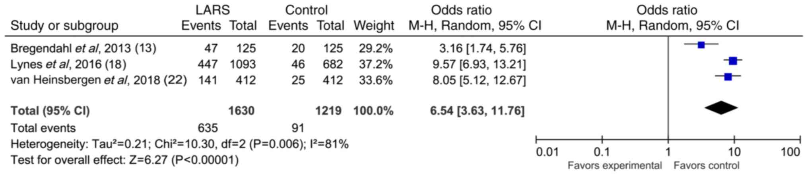Click the Total events row label
The image size is (808, 176).
[43, 128]
